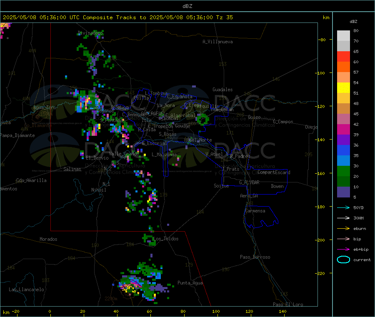Click the S_Rosas map label
The image size is (375, 317).
[167, 134]
